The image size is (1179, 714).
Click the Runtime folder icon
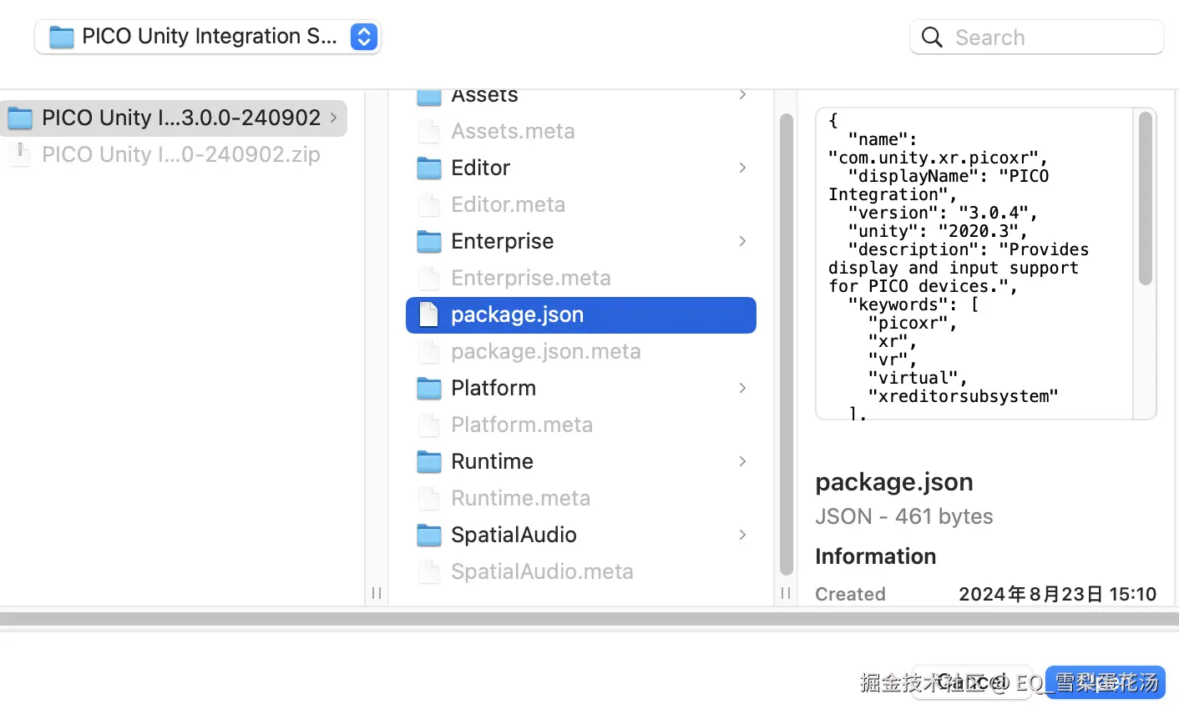pyautogui.click(x=429, y=462)
